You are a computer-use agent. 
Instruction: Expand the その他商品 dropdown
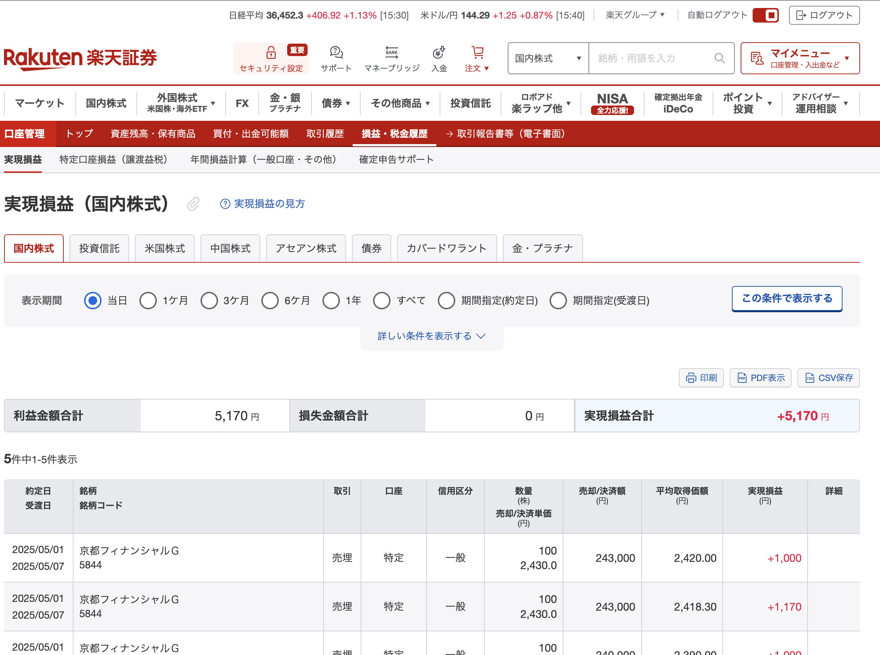coord(400,103)
